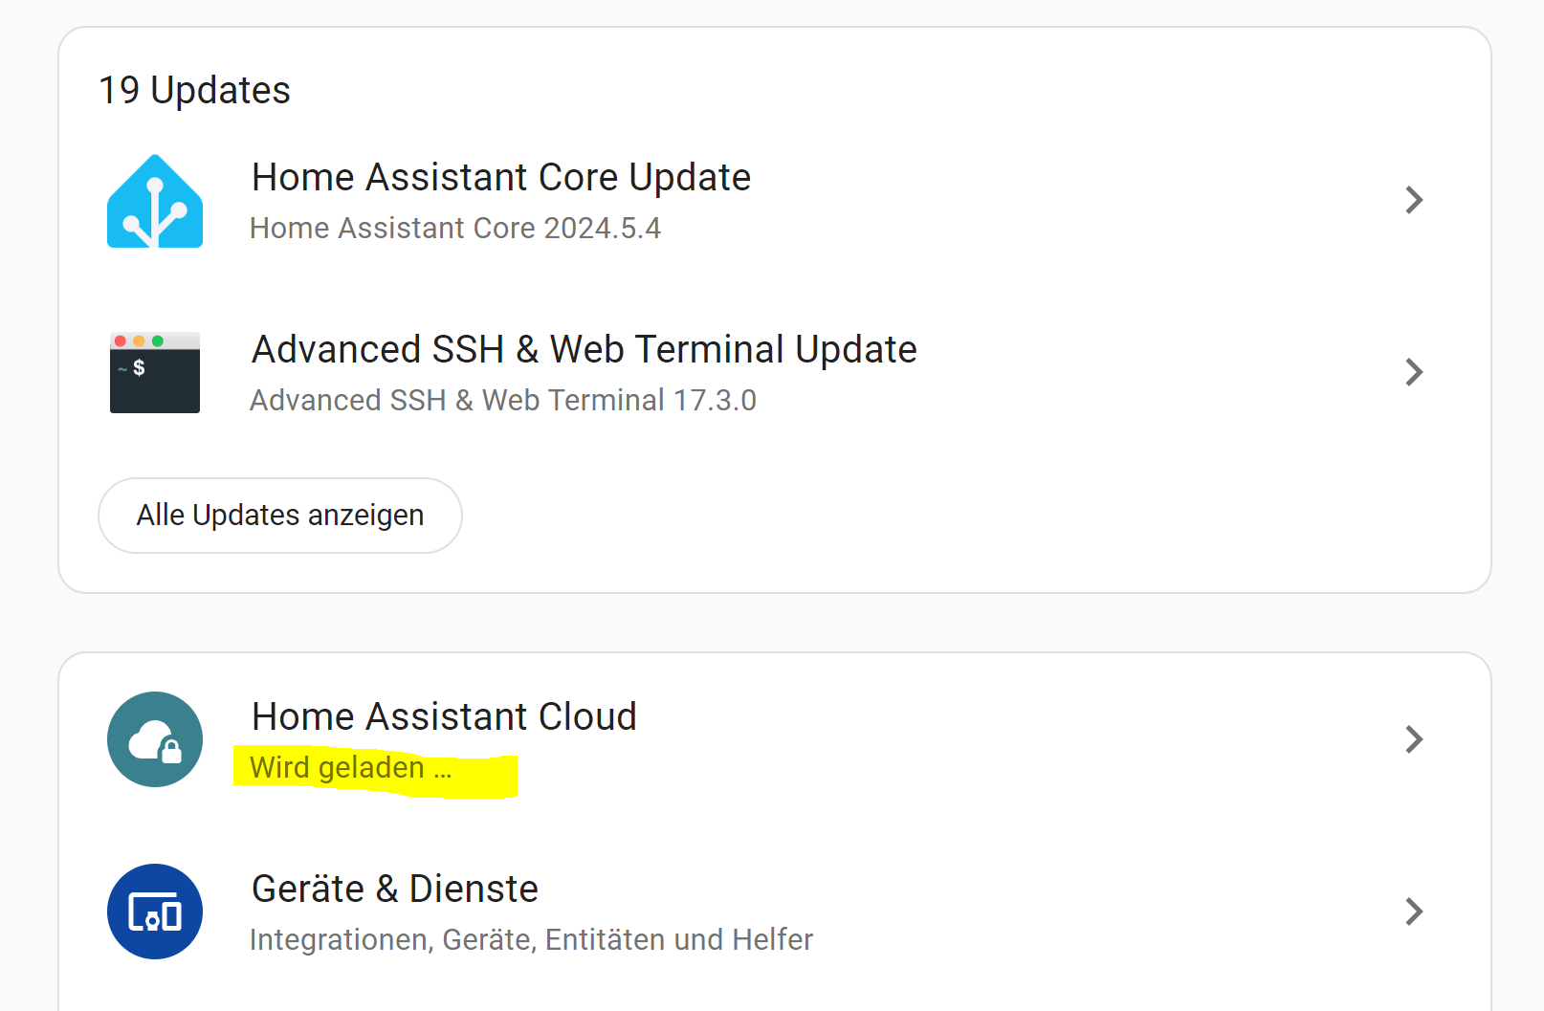Click the Home Assistant Cloud icon

click(x=155, y=739)
